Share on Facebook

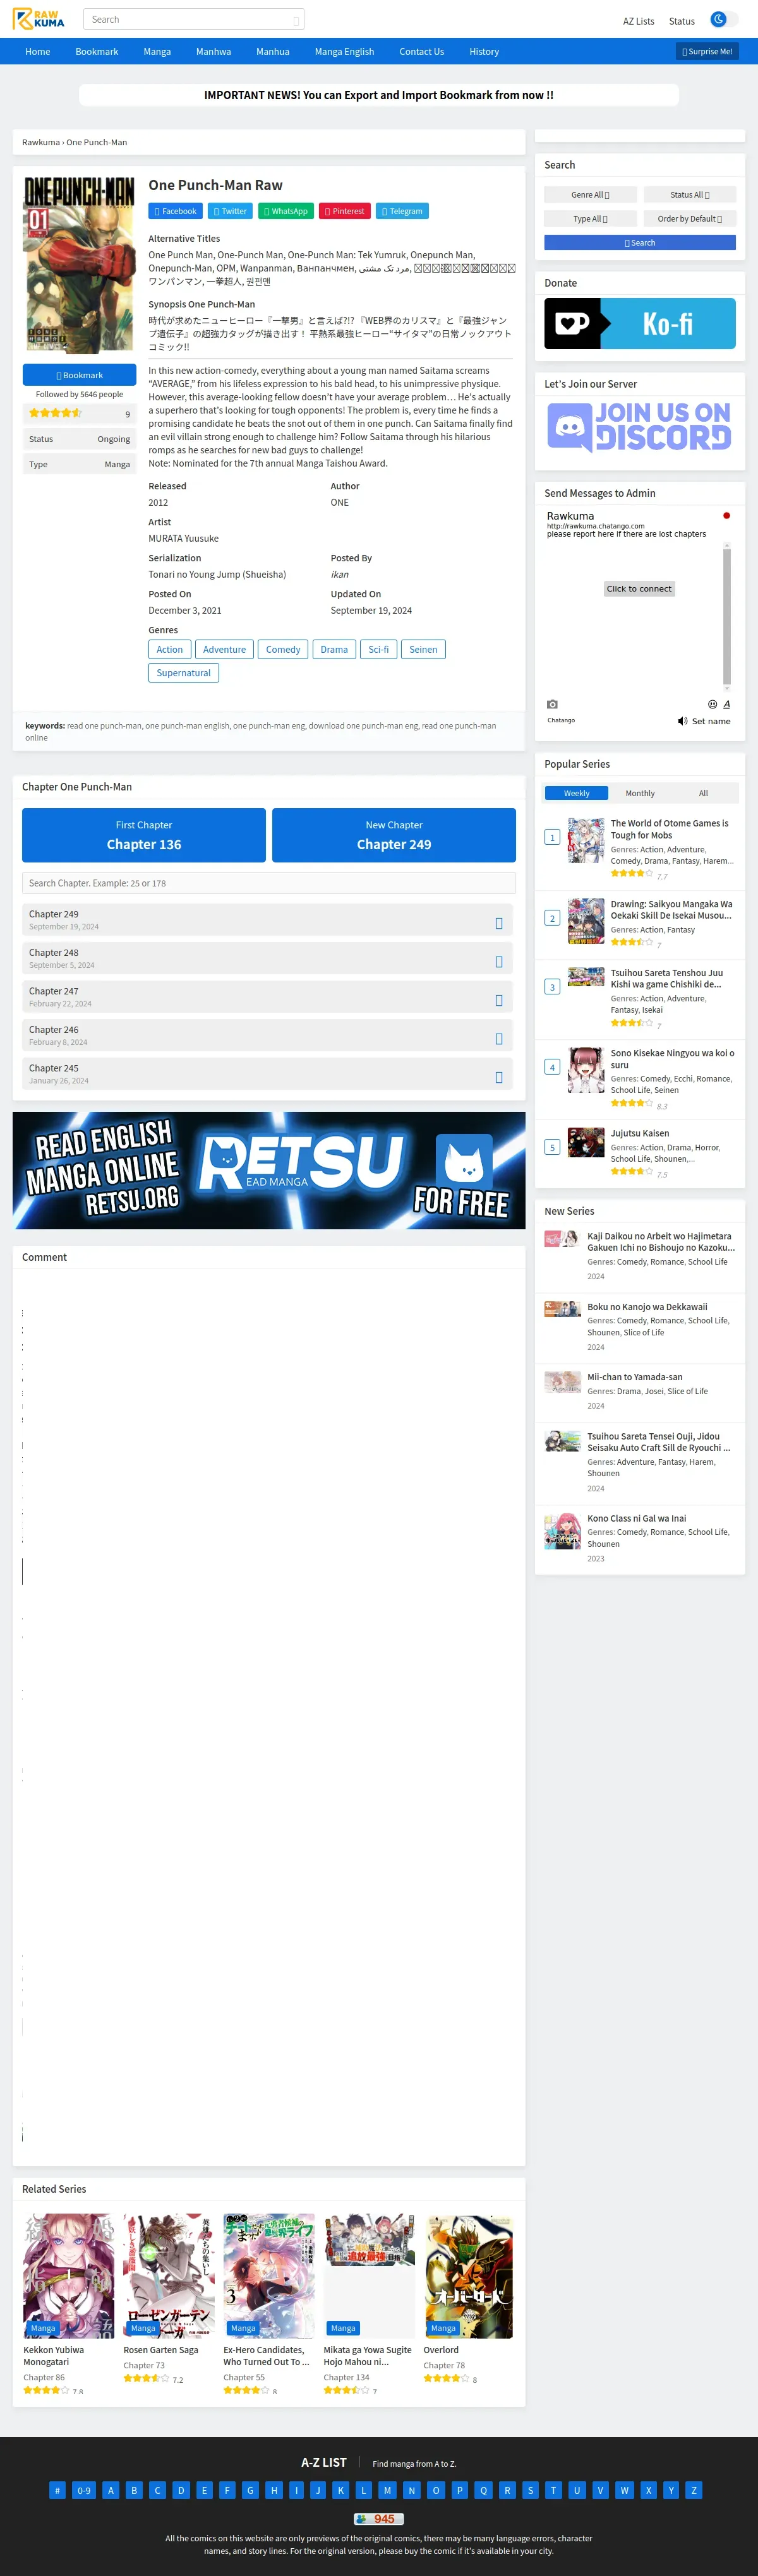(175, 211)
